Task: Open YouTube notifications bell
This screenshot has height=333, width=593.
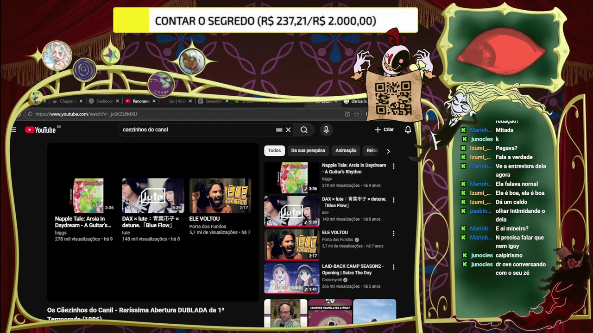Action: click(408, 130)
